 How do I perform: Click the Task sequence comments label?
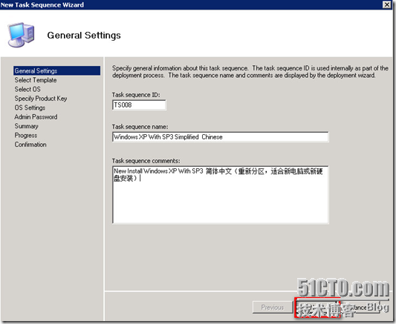(146, 161)
